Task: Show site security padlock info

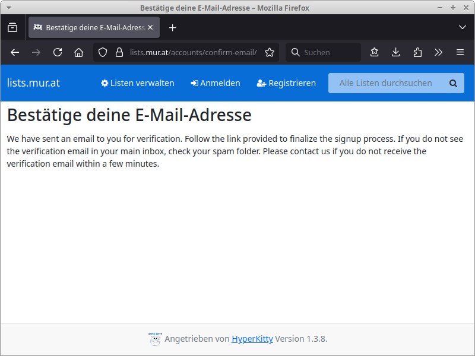Action: 119,52
